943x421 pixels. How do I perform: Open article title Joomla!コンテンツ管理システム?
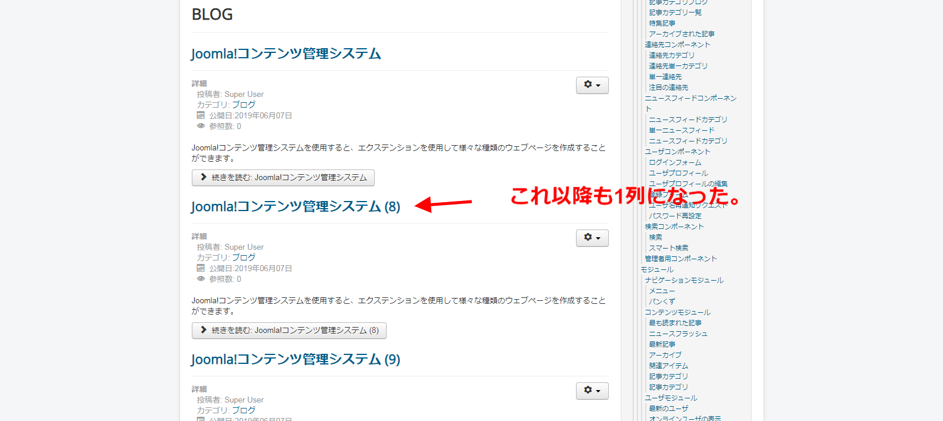[x=286, y=54]
